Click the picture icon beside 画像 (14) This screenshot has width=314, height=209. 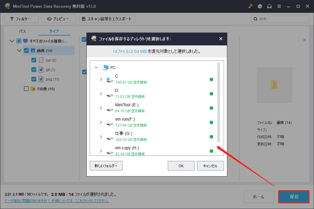pos(33,50)
